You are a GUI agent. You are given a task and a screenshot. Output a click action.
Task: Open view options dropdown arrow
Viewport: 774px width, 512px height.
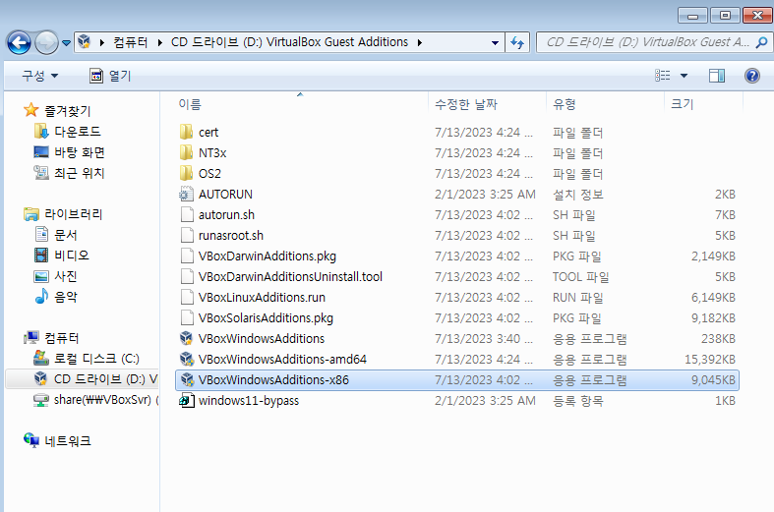[x=685, y=76]
